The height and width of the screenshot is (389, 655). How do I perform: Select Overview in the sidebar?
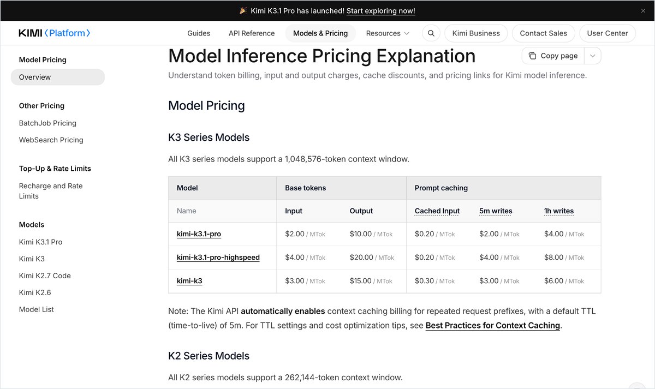58,77
